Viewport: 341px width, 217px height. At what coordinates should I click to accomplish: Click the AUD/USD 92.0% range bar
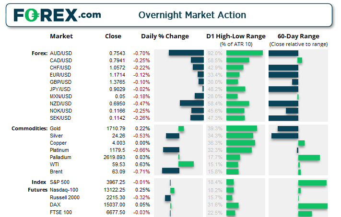pyautogui.click(x=245, y=53)
